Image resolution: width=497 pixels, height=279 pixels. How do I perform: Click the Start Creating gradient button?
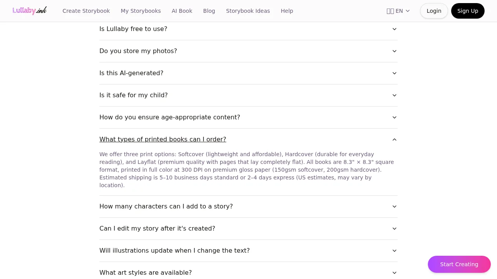(x=459, y=264)
